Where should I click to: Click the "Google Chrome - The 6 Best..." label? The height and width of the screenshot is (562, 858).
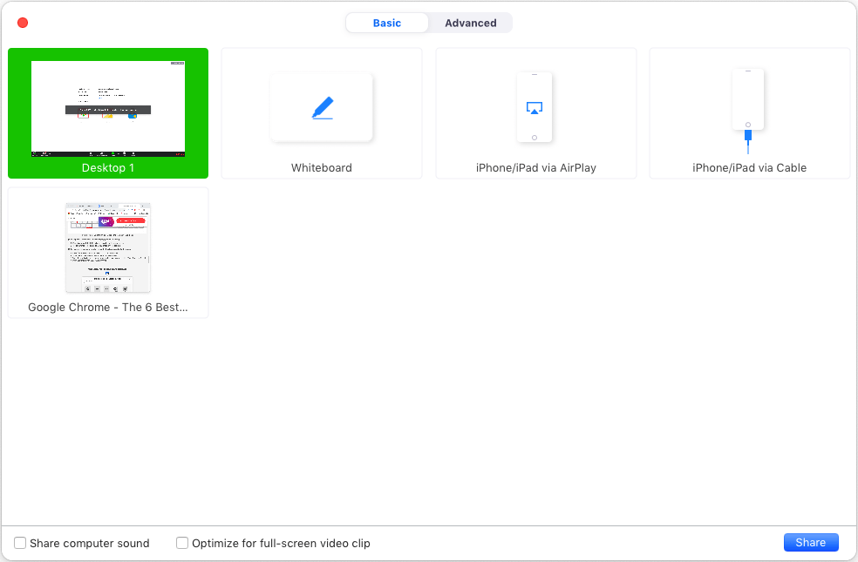pos(108,308)
